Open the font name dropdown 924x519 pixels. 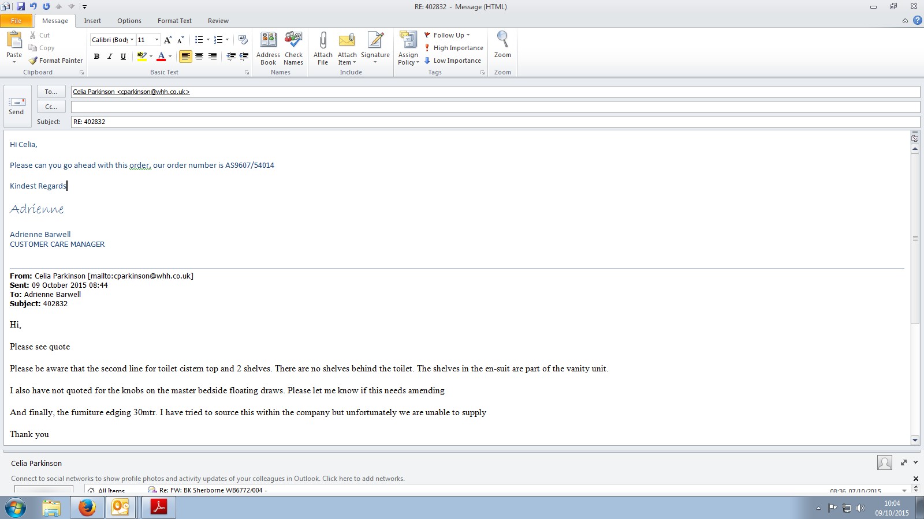pyautogui.click(x=132, y=40)
